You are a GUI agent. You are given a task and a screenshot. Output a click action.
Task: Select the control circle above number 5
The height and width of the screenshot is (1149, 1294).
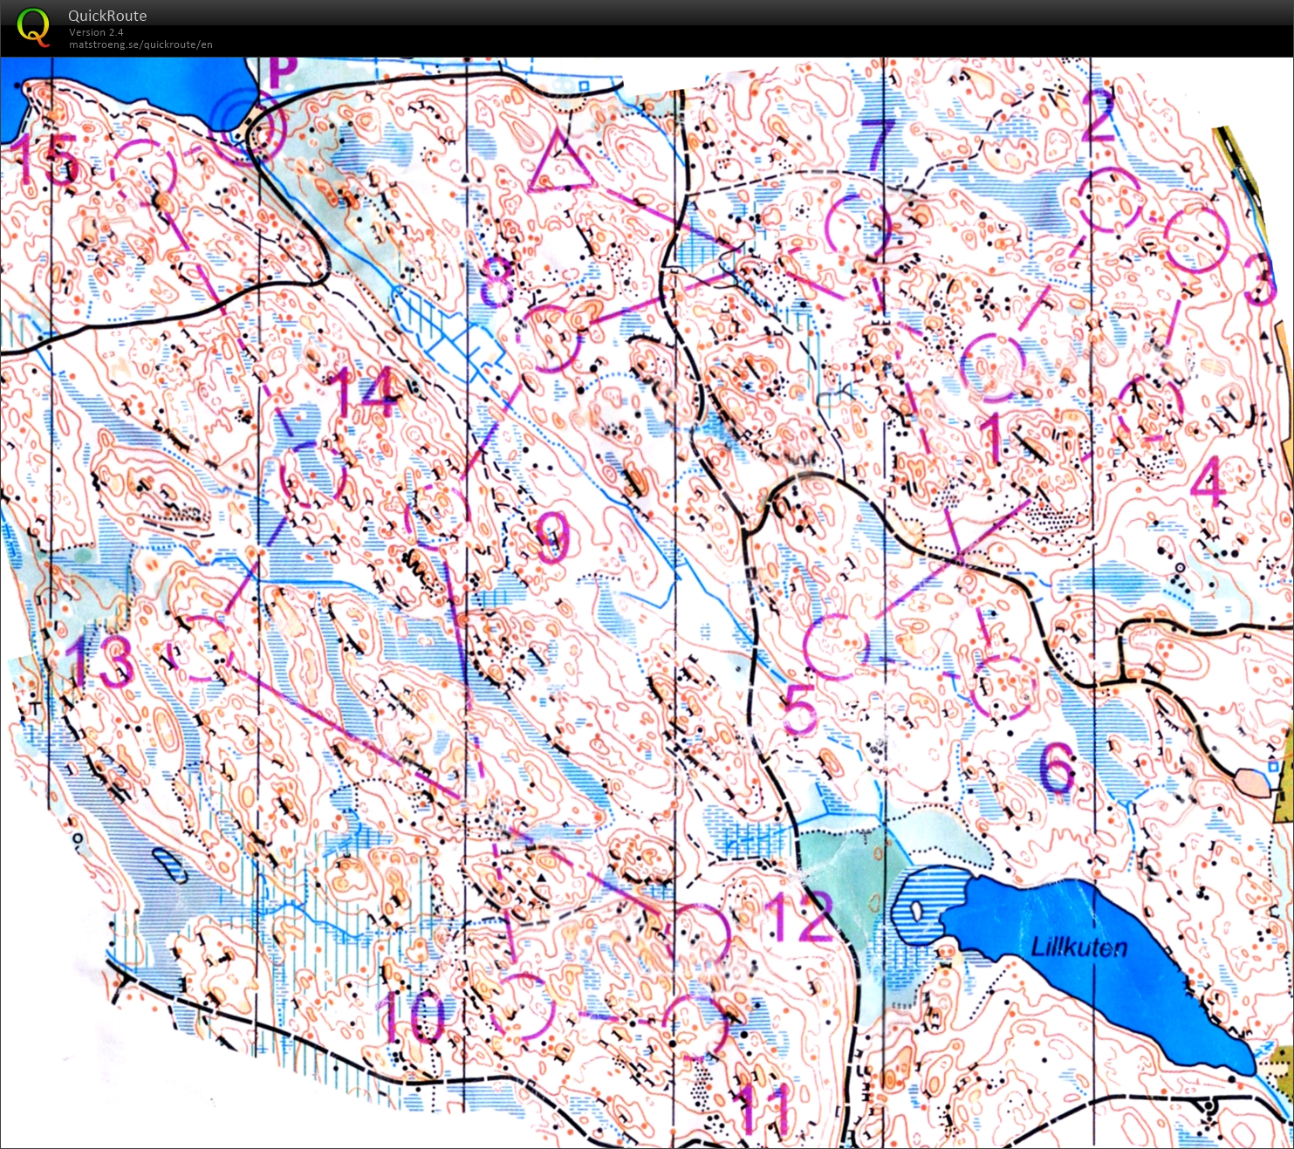[836, 646]
